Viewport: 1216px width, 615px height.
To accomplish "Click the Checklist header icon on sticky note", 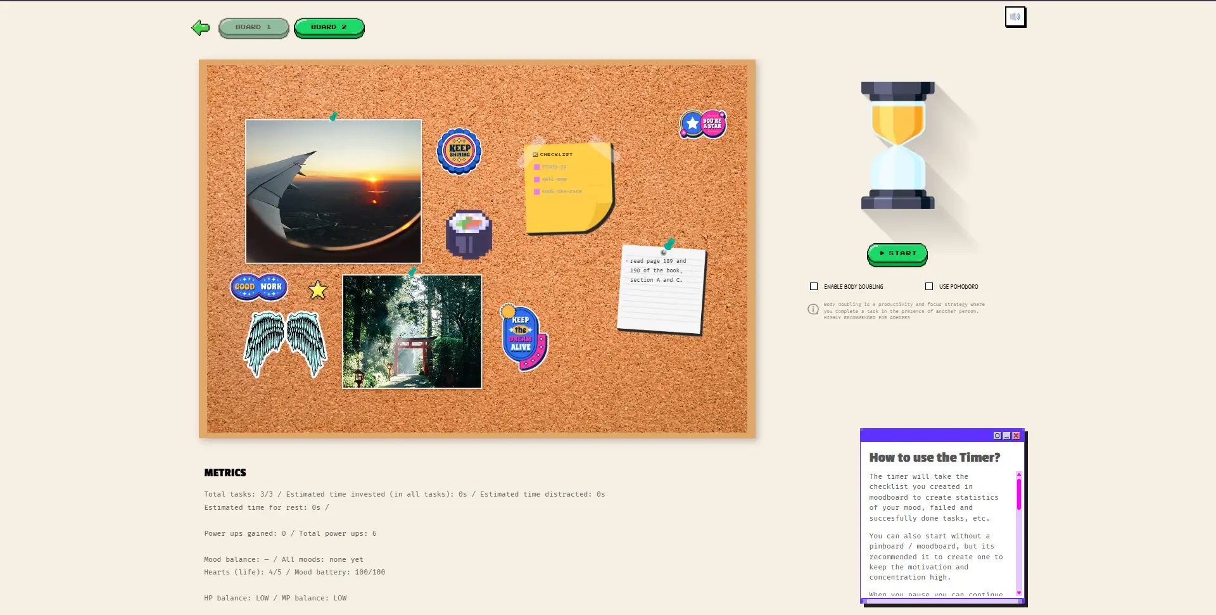I will [x=535, y=155].
